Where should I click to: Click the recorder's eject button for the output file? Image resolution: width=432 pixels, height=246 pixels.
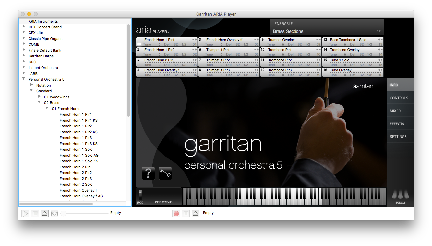[x=195, y=214]
